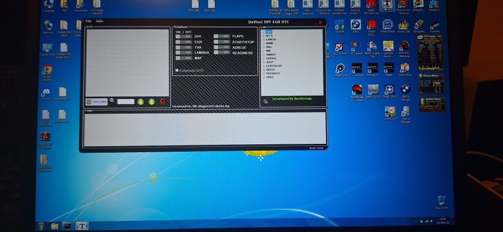
Task: Open the Lambda Remover desktop icon
Action: (x=388, y=50)
